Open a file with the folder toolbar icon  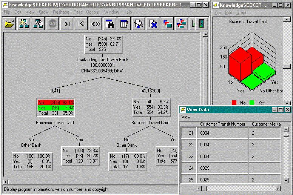point(9,24)
